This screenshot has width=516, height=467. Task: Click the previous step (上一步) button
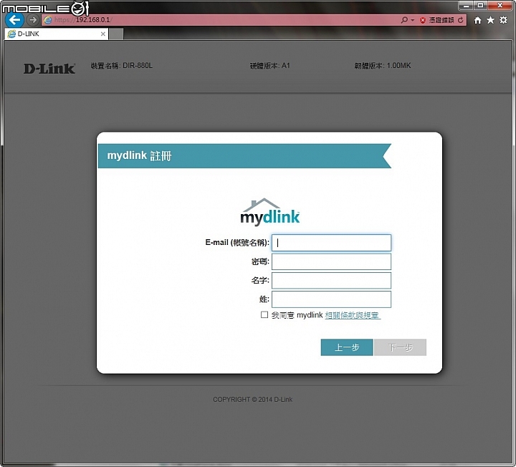347,347
